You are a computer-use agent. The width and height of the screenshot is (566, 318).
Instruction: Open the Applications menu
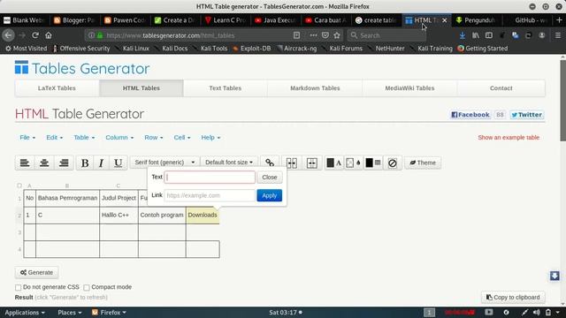point(25,313)
